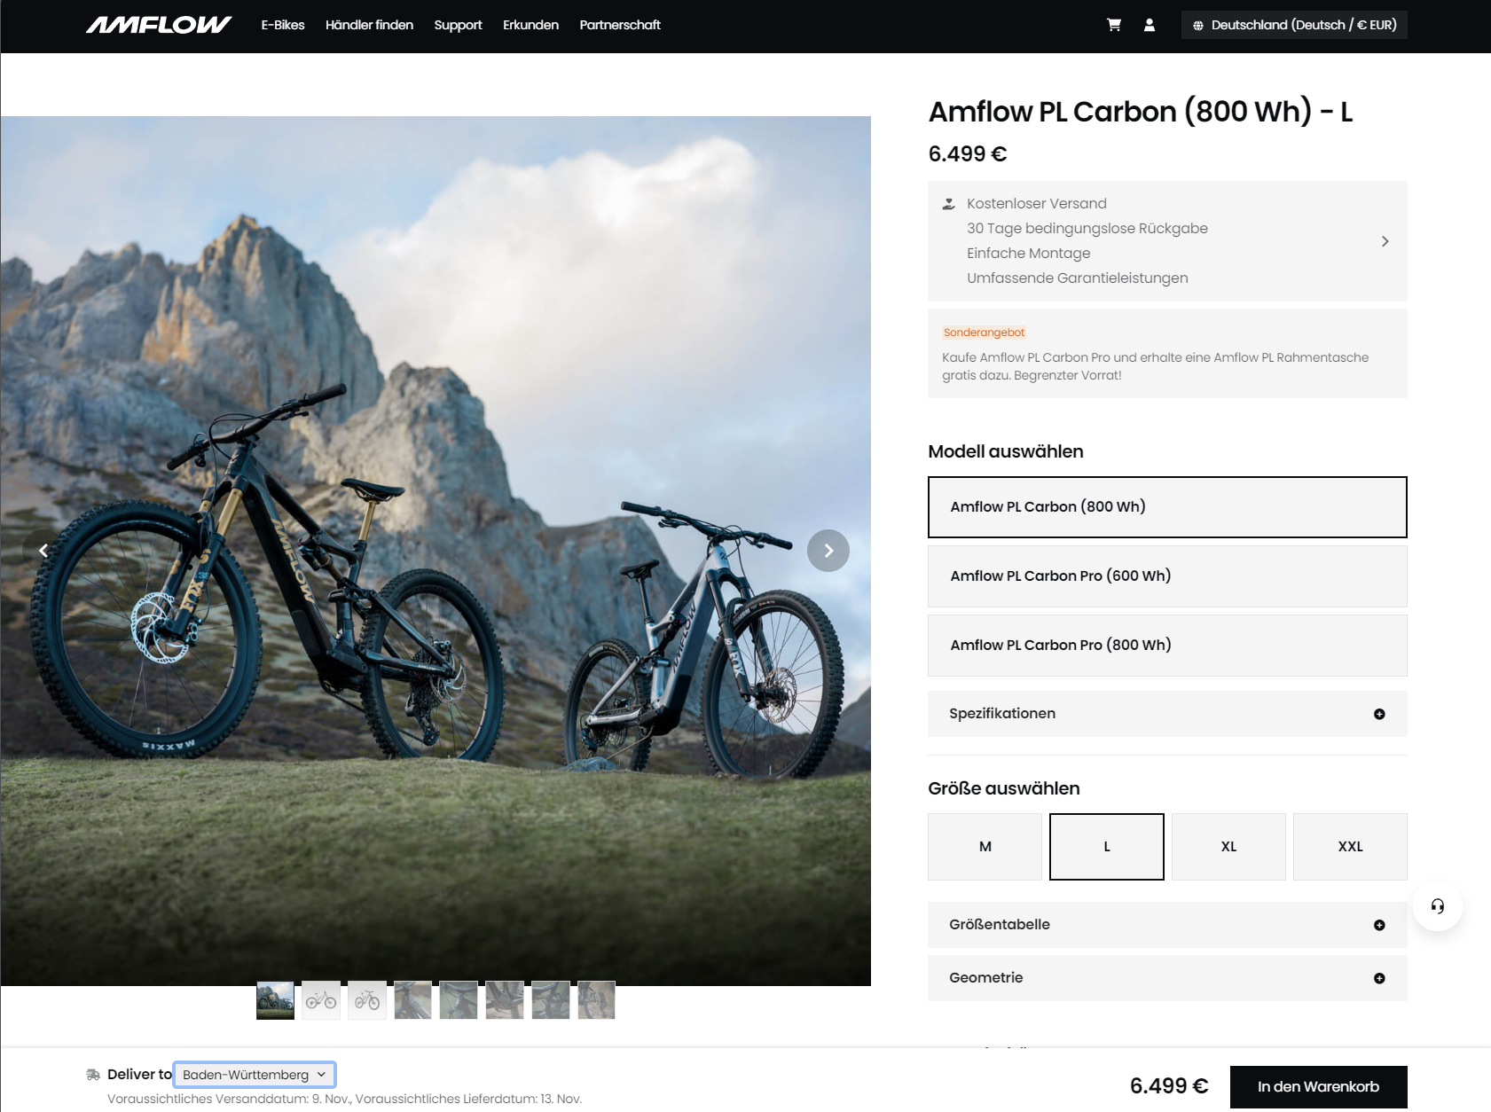
Task: Click the Amflow logo
Action: [159, 25]
